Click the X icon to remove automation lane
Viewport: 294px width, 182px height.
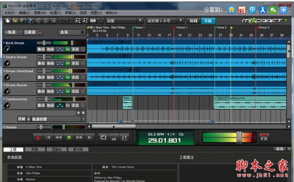(83, 113)
